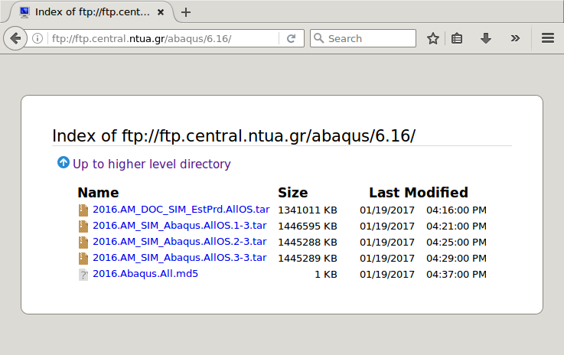Select the Index of ftp://ftp.cent... tab
564x355 pixels.
[92, 12]
